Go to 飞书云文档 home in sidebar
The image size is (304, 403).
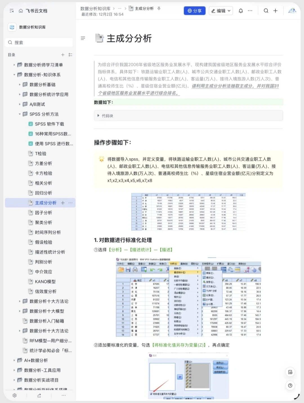tap(35, 10)
